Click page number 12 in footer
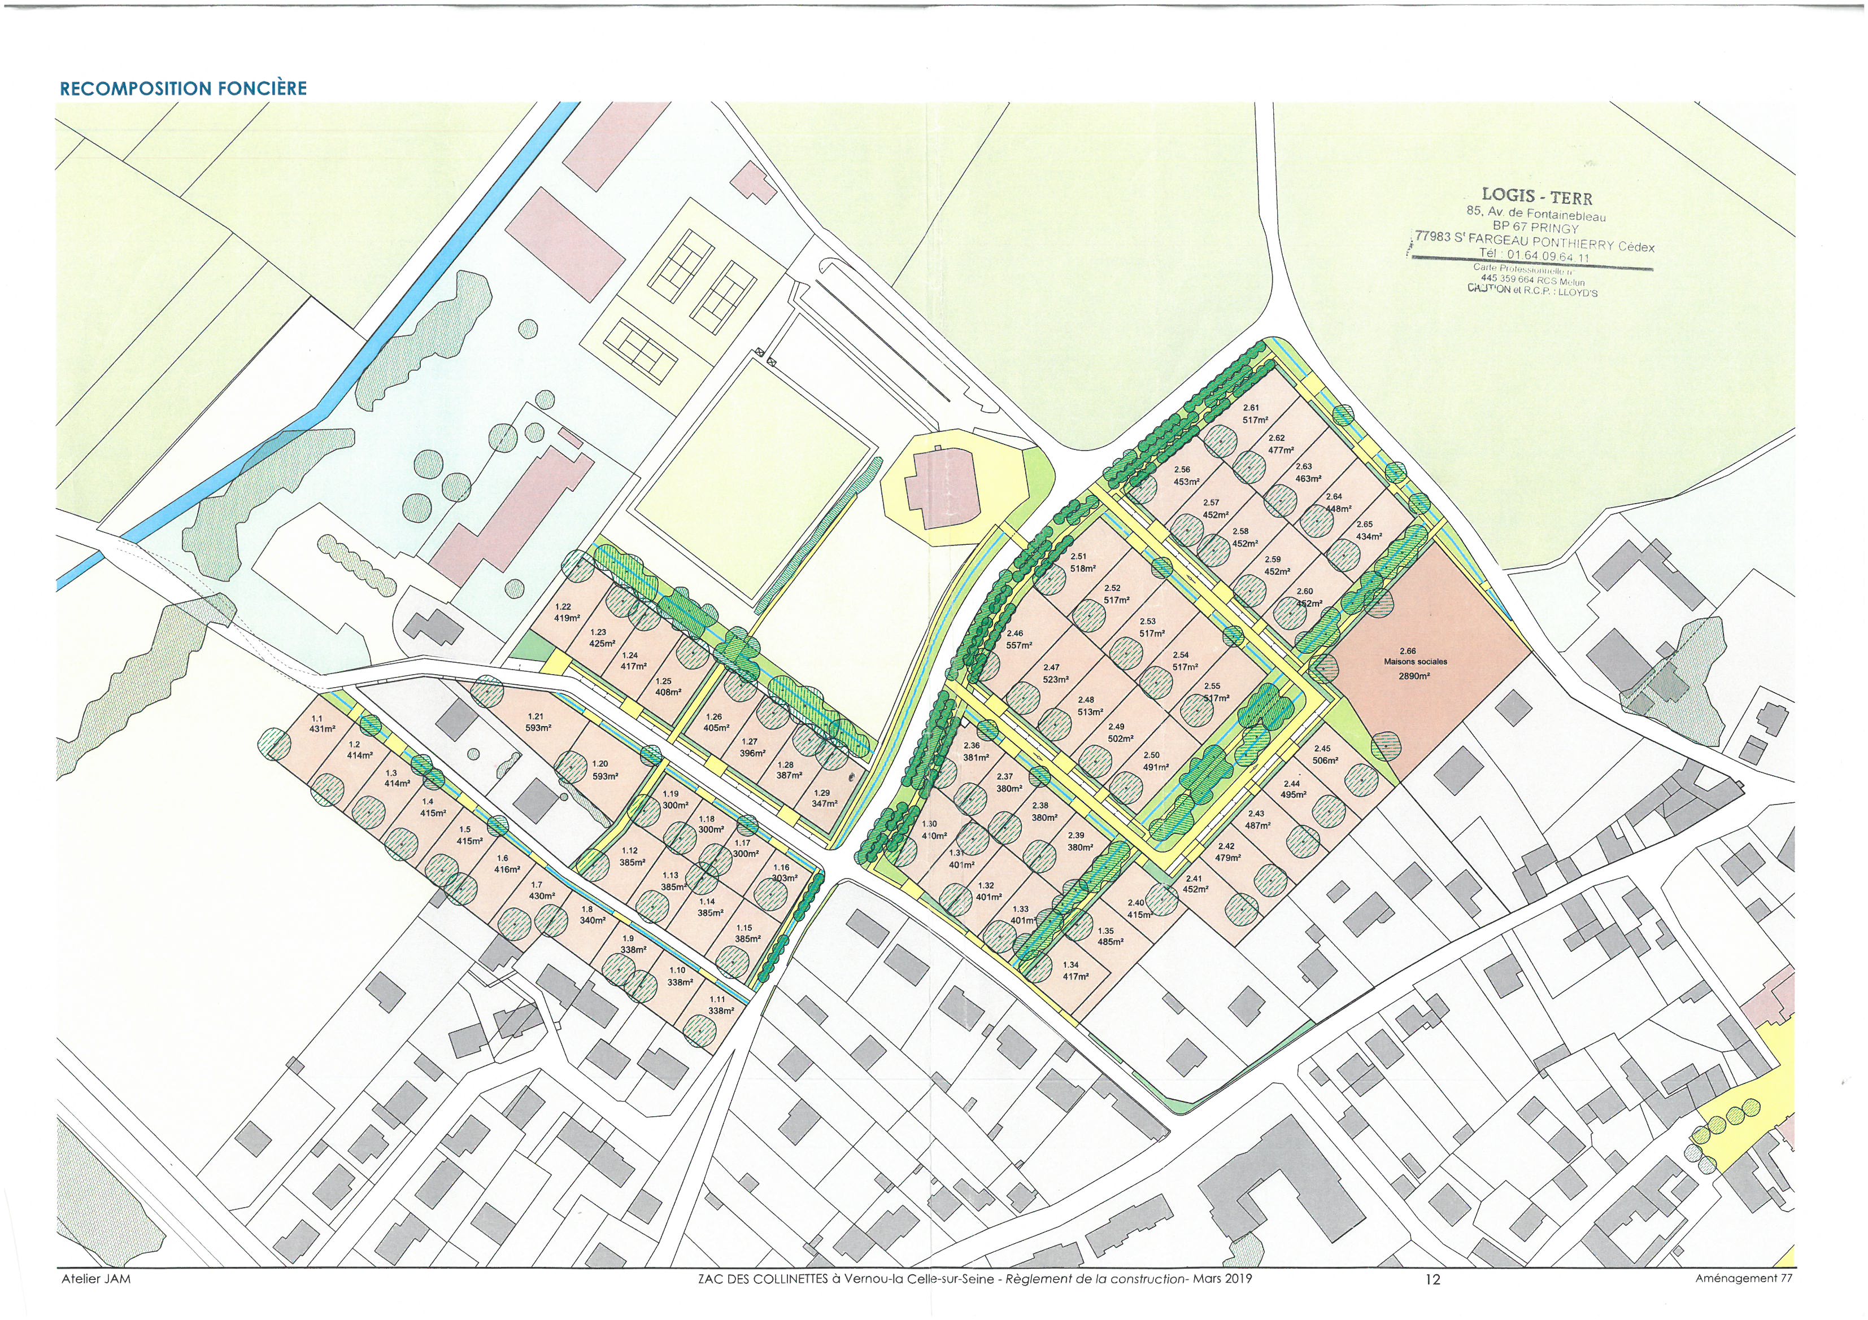Viewport: 1868px width, 1320px height. (x=1432, y=1279)
